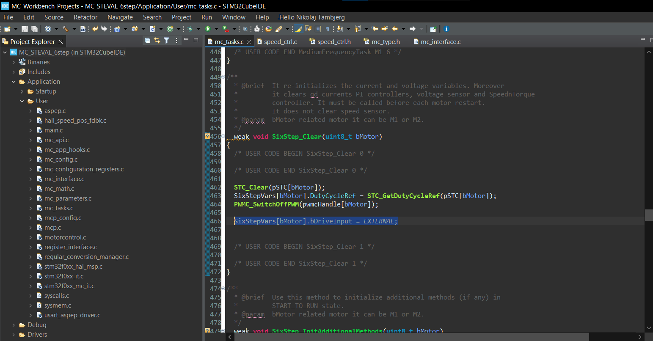Screen dimensions: 653x341
Task: Click the editor vertical scrollbar thumb
Action: click(649, 215)
